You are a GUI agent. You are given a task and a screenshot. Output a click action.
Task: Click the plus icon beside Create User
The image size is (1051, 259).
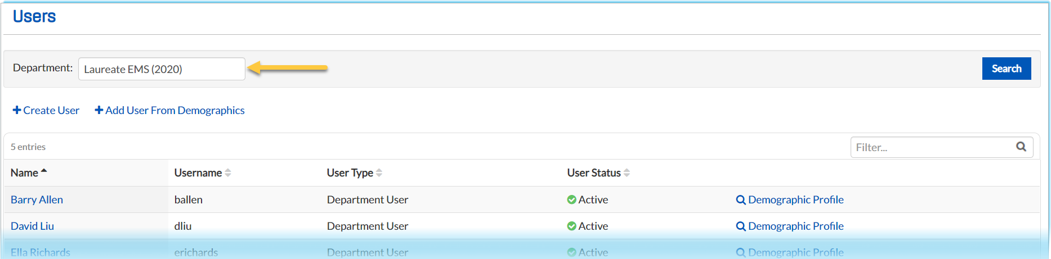pyautogui.click(x=17, y=110)
